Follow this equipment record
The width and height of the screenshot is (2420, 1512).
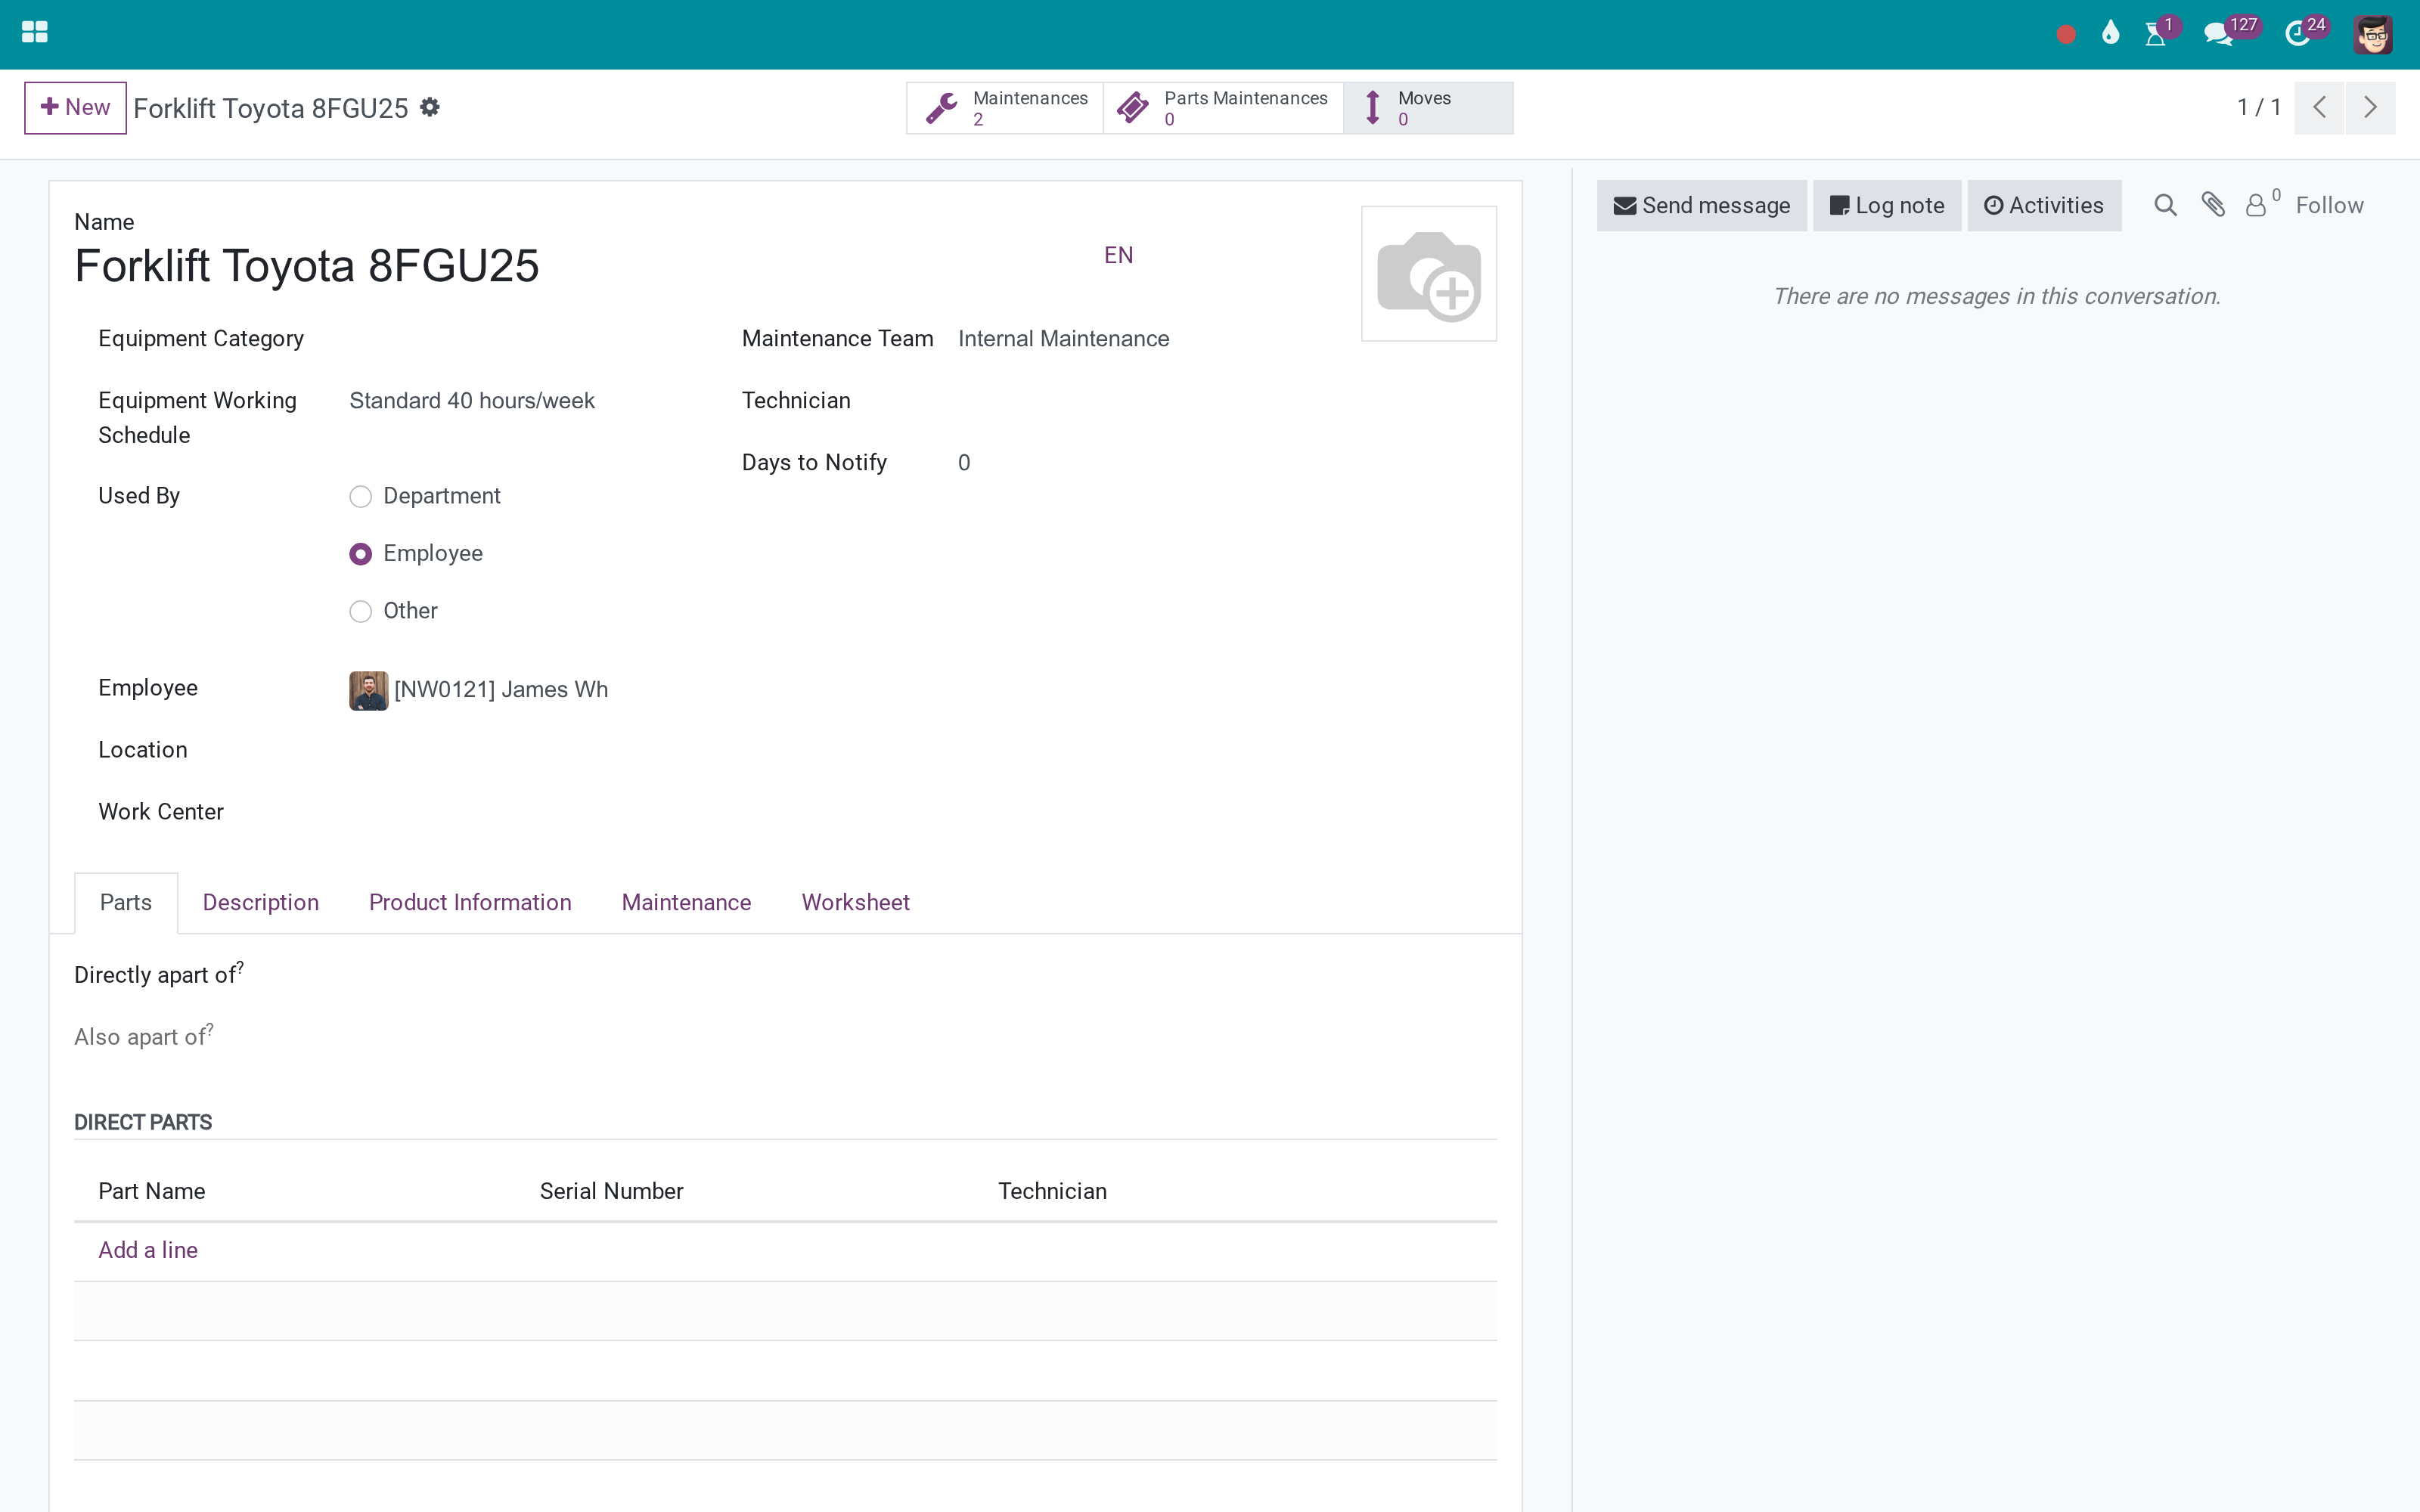click(x=2329, y=206)
